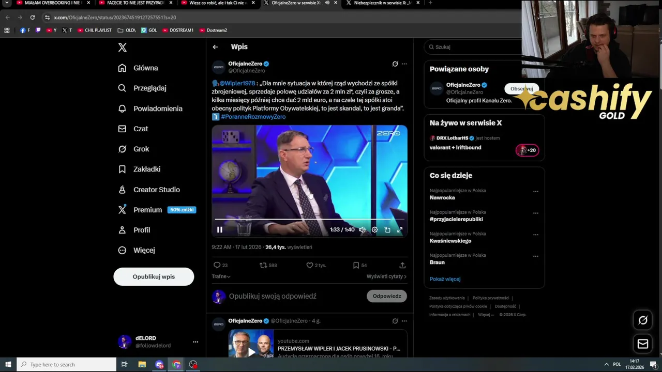Viewport: 662px width, 372px height.
Task: Open Czat messages
Action: [133, 129]
